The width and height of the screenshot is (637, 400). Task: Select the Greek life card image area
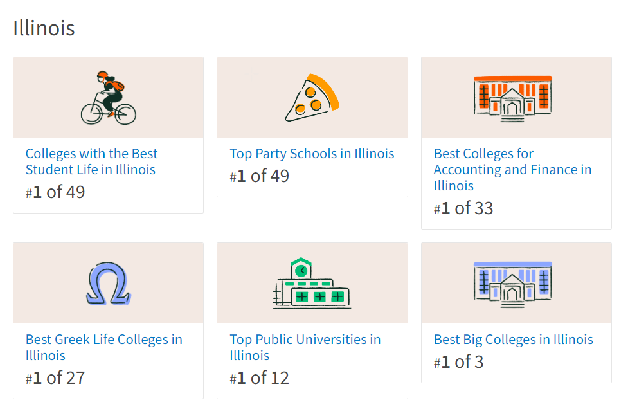coord(109,284)
